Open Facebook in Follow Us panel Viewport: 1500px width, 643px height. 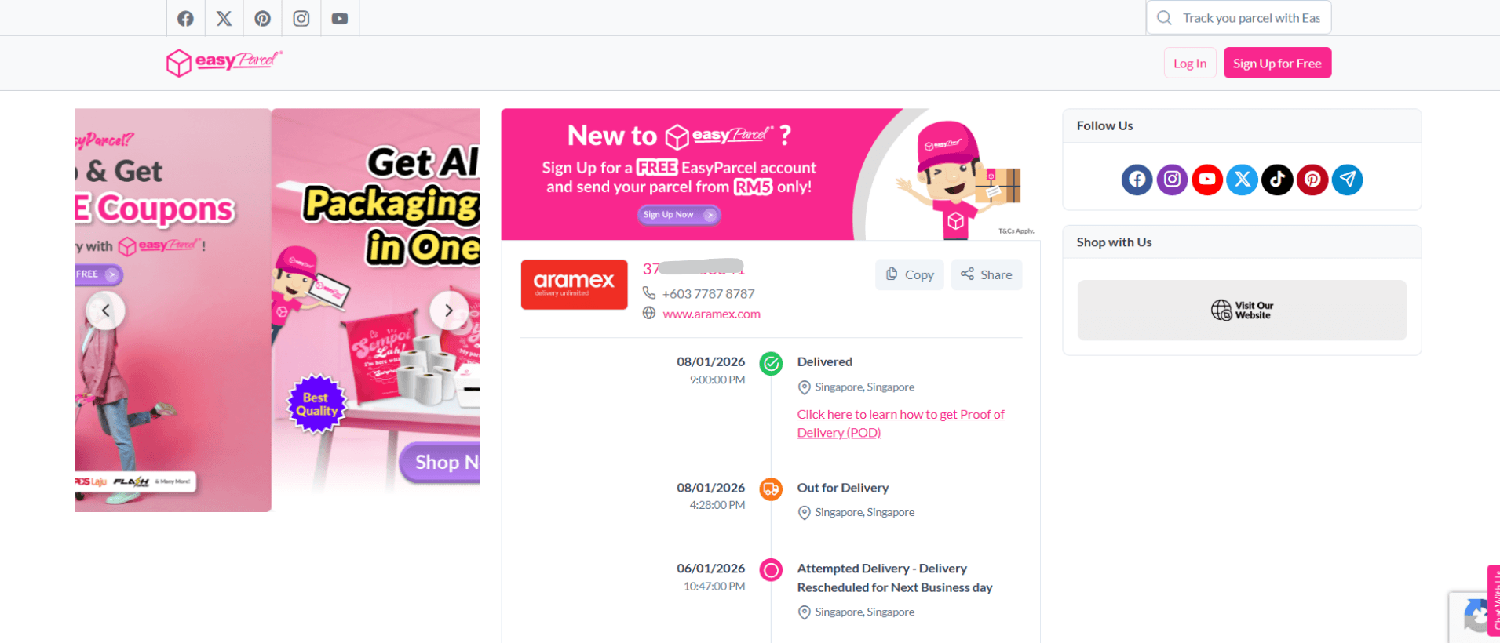tap(1137, 180)
